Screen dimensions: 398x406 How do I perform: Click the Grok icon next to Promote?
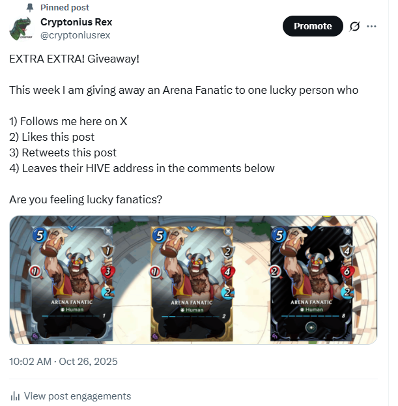pos(355,26)
